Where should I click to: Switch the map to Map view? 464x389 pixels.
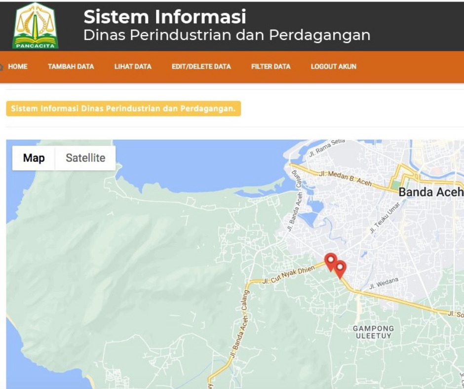tap(34, 158)
